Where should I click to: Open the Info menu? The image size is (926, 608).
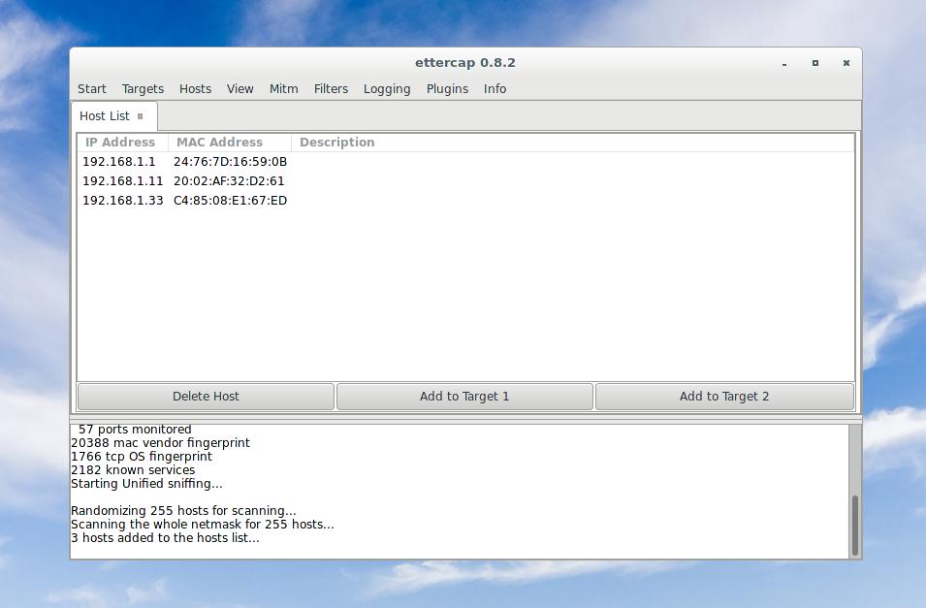pyautogui.click(x=495, y=89)
